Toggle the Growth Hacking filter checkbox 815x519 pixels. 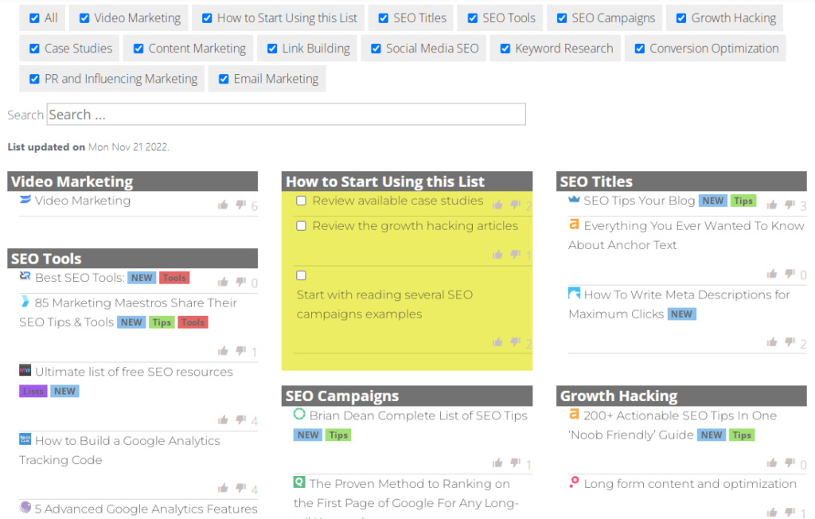[x=680, y=18]
